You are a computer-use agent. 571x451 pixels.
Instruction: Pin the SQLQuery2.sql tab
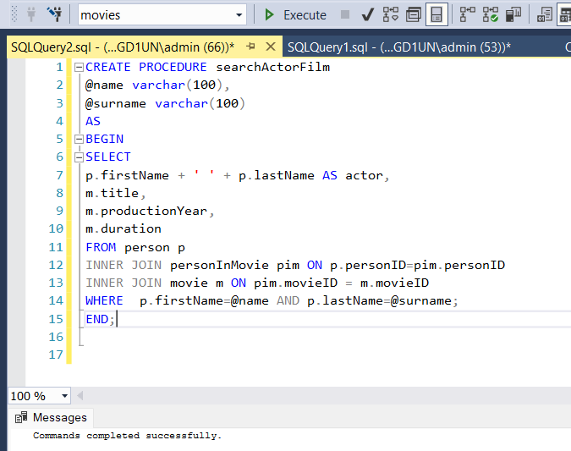coord(250,47)
